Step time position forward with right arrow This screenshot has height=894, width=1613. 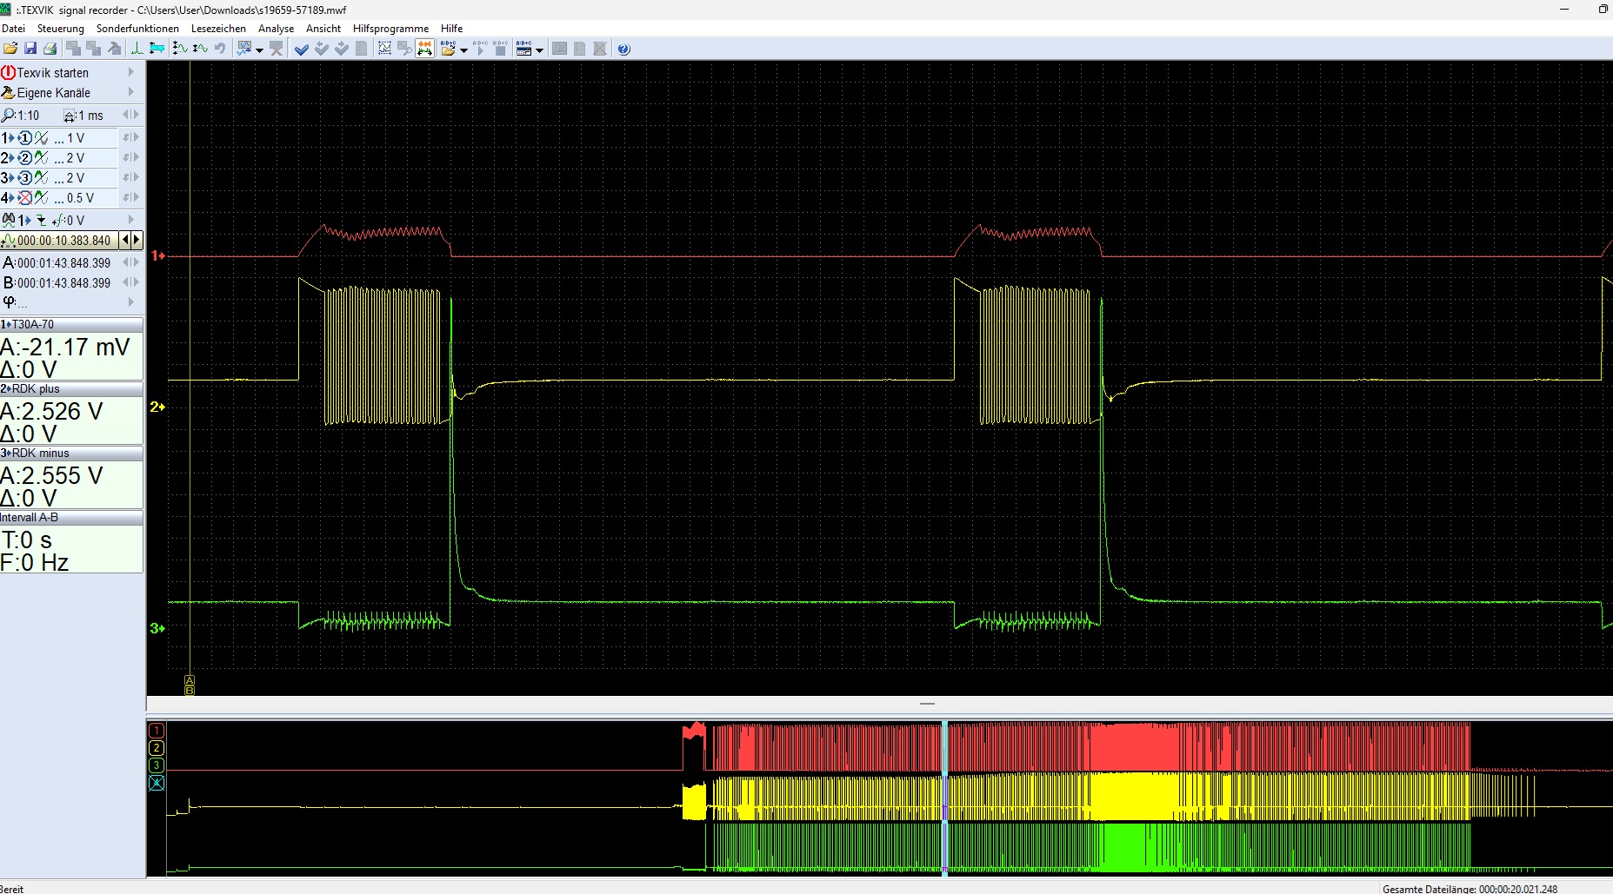click(136, 240)
